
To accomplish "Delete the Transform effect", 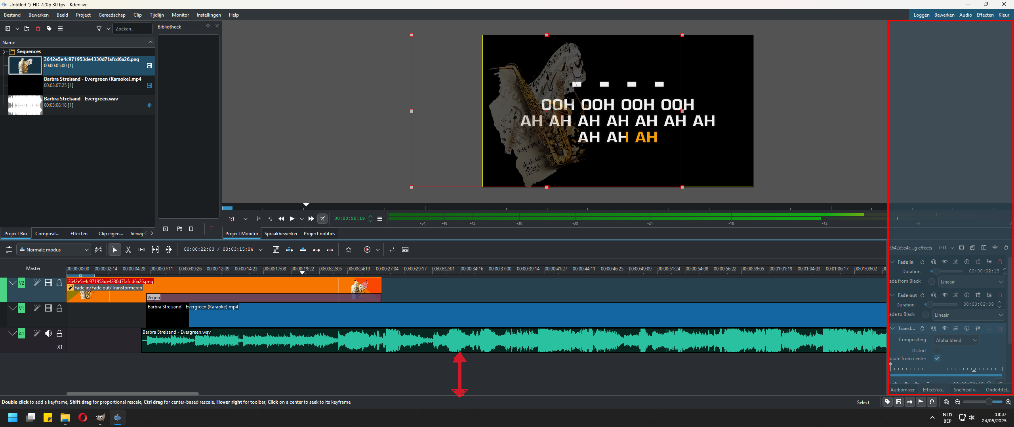I will click(x=1000, y=328).
